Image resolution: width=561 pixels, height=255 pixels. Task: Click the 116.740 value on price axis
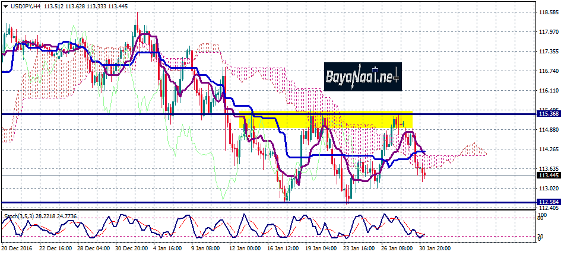tap(548, 71)
